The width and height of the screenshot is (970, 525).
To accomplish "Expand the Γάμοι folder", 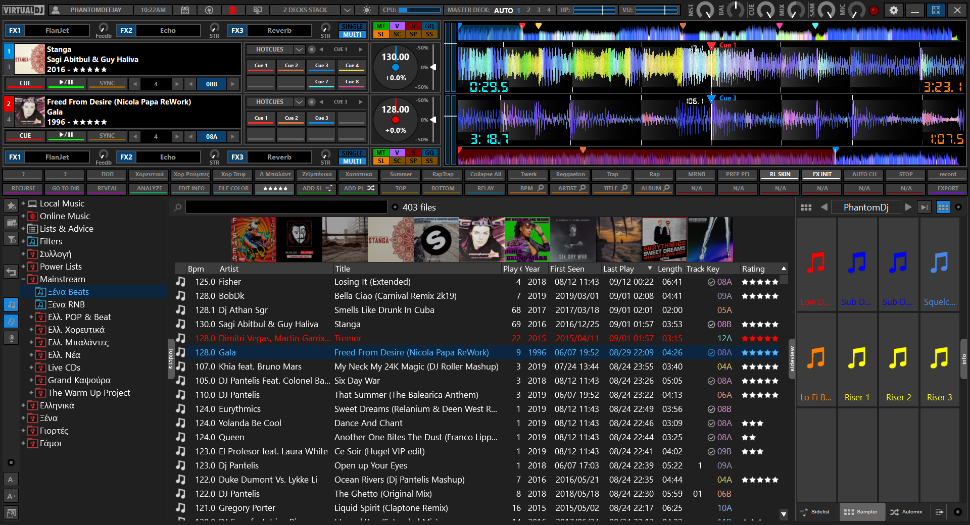I will click(x=23, y=443).
